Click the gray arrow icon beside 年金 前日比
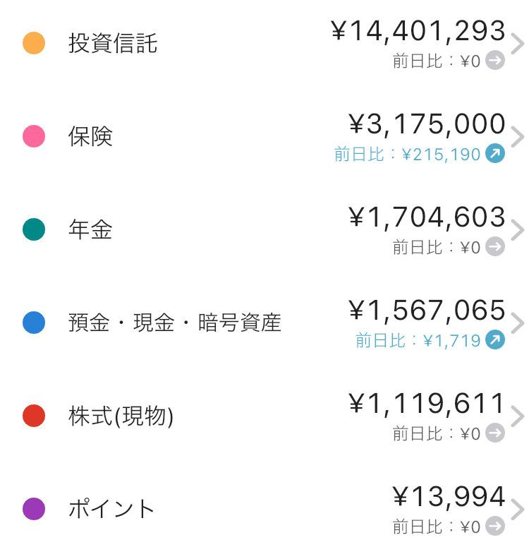 click(495, 246)
